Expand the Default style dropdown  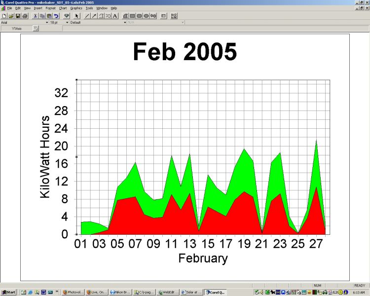125,22
